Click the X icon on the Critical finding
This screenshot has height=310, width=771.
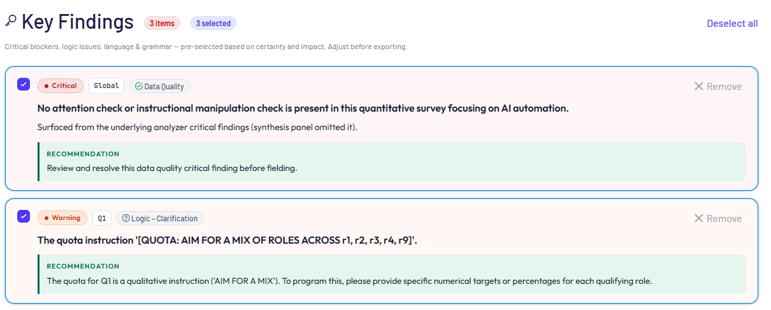point(699,86)
